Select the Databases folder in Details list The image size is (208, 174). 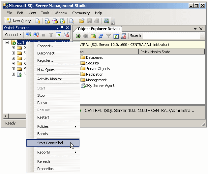point(92,57)
